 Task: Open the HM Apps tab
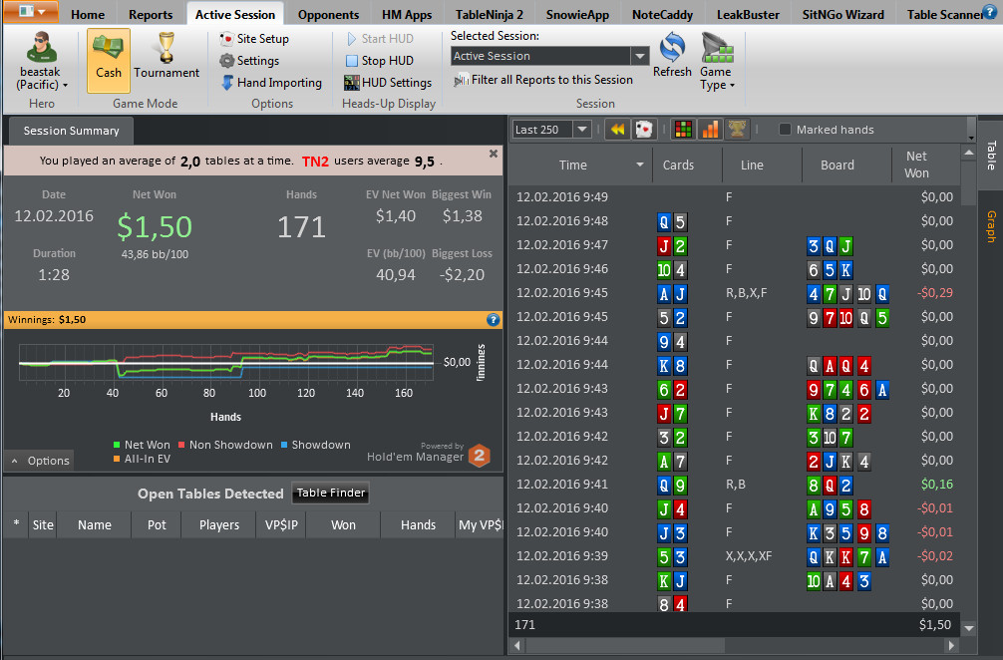coord(407,14)
